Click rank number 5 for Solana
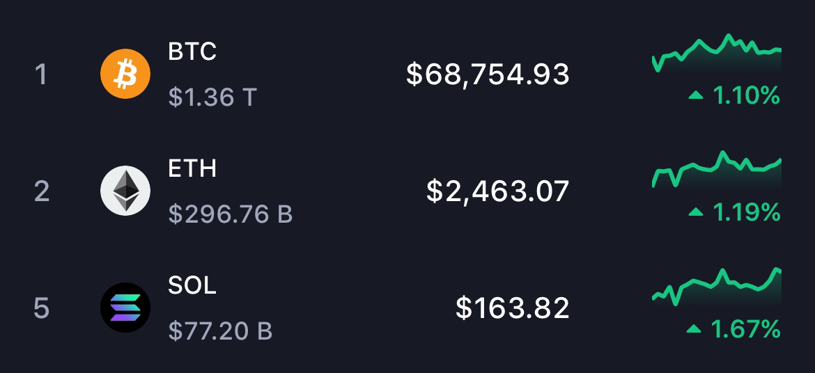The height and width of the screenshot is (373, 815). pyautogui.click(x=41, y=308)
